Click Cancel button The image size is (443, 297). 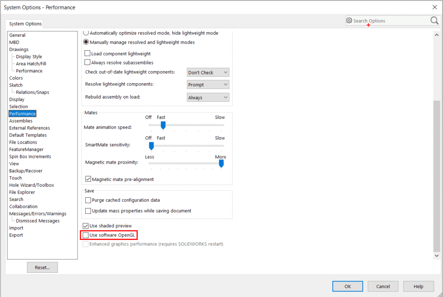[383, 286]
